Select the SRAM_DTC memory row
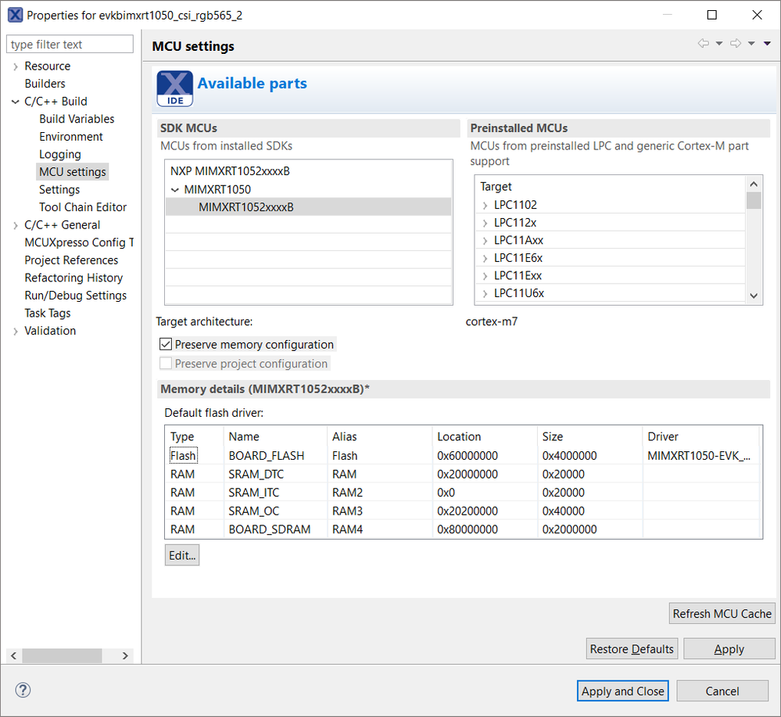Image resolution: width=781 pixels, height=717 pixels. click(x=463, y=475)
